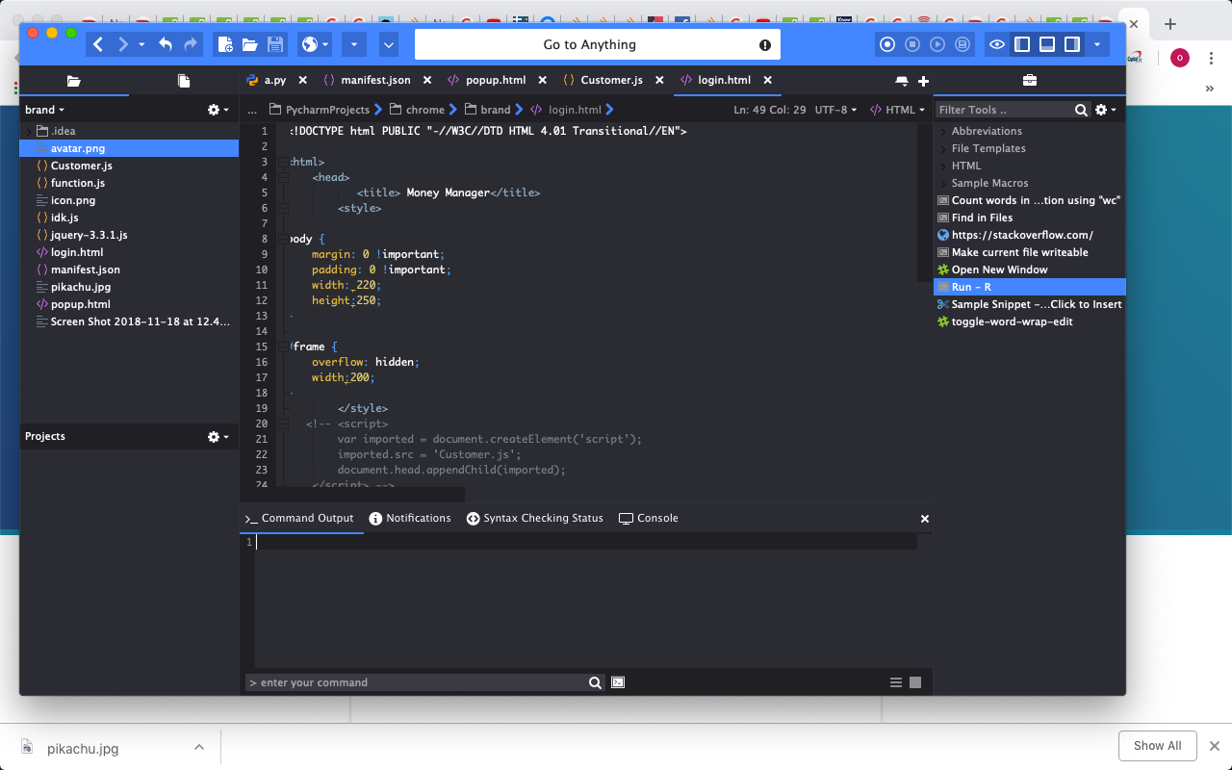Toggle focus mode with the eye icon

tap(997, 44)
